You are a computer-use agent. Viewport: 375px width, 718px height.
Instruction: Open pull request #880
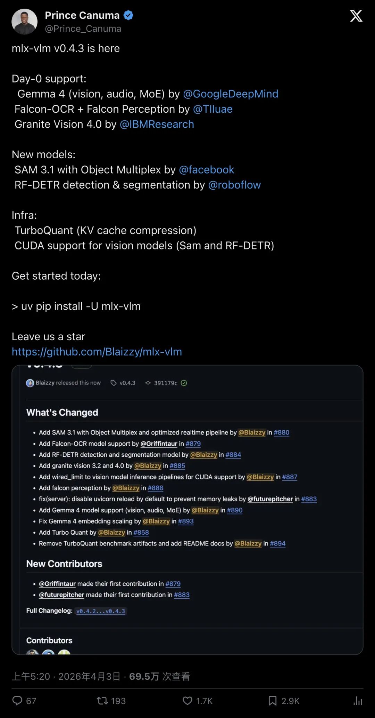point(282,432)
